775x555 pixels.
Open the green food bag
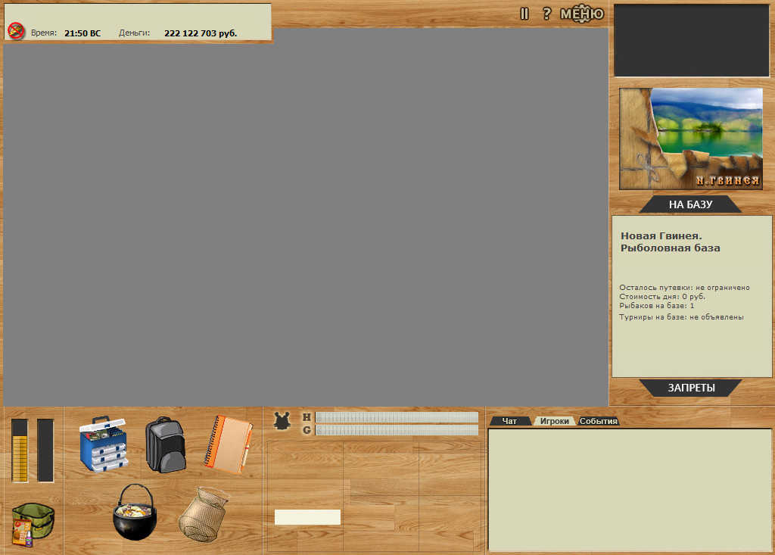32,524
